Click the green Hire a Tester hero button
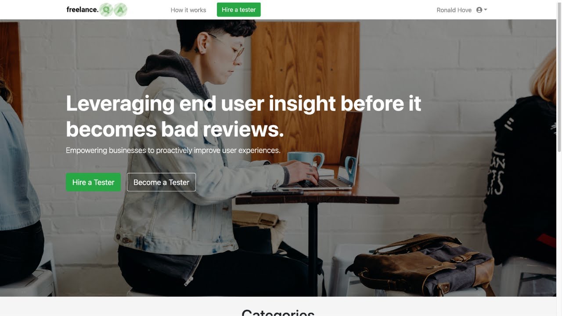 pos(93,182)
